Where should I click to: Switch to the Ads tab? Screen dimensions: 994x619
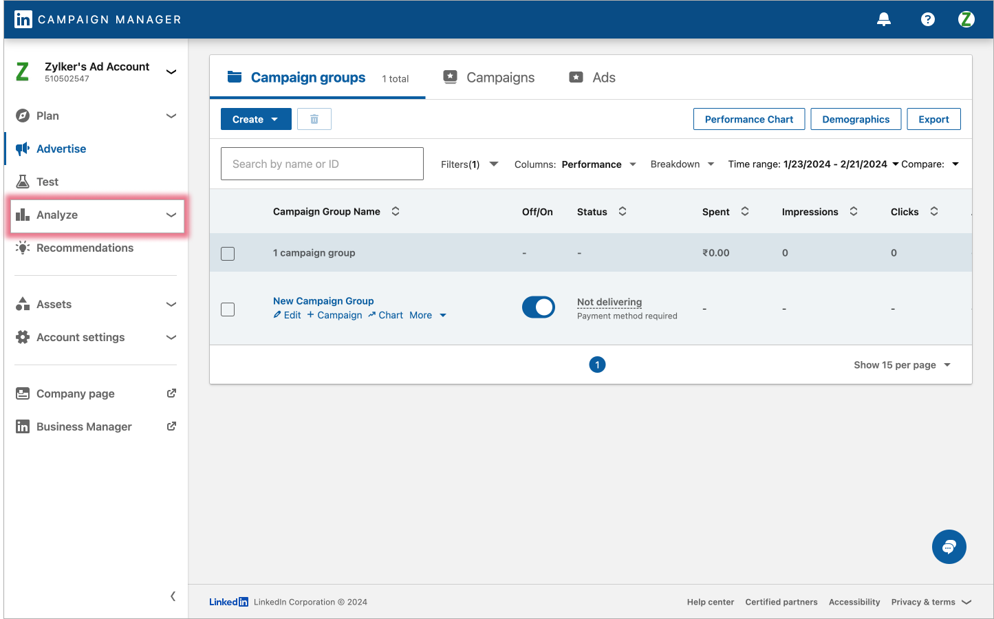coord(592,78)
